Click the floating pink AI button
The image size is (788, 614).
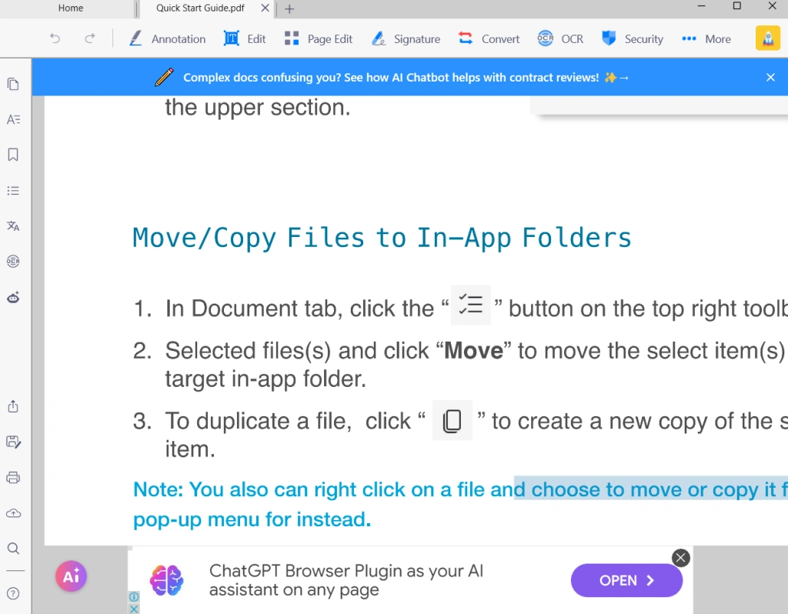tap(71, 576)
